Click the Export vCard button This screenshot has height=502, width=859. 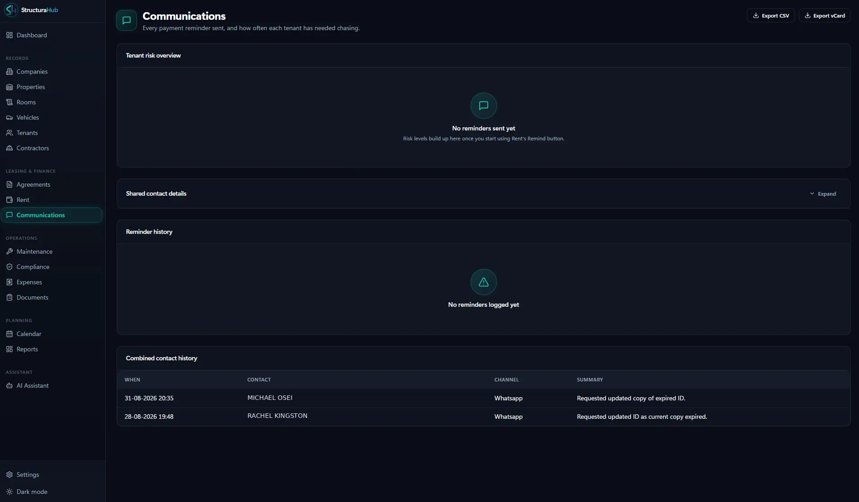[824, 15]
